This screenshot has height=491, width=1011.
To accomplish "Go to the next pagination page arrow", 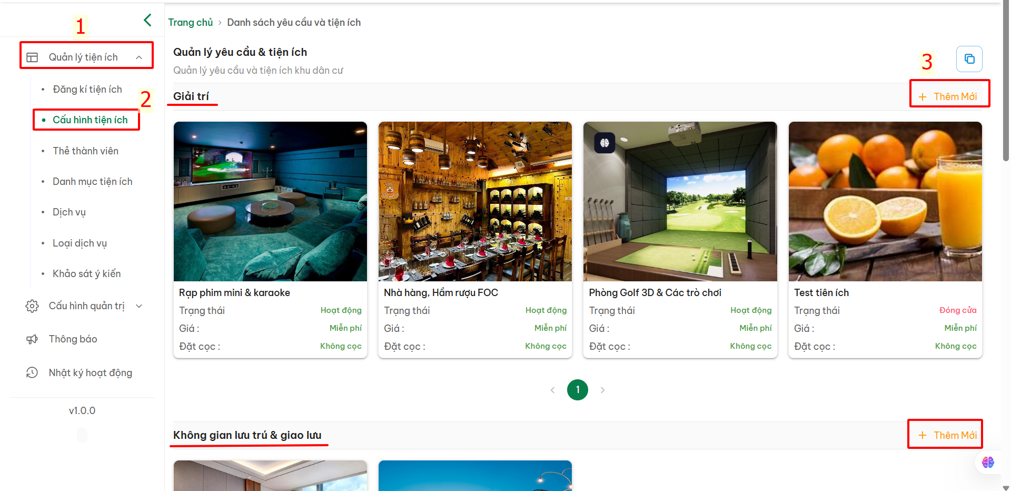I will click(602, 390).
